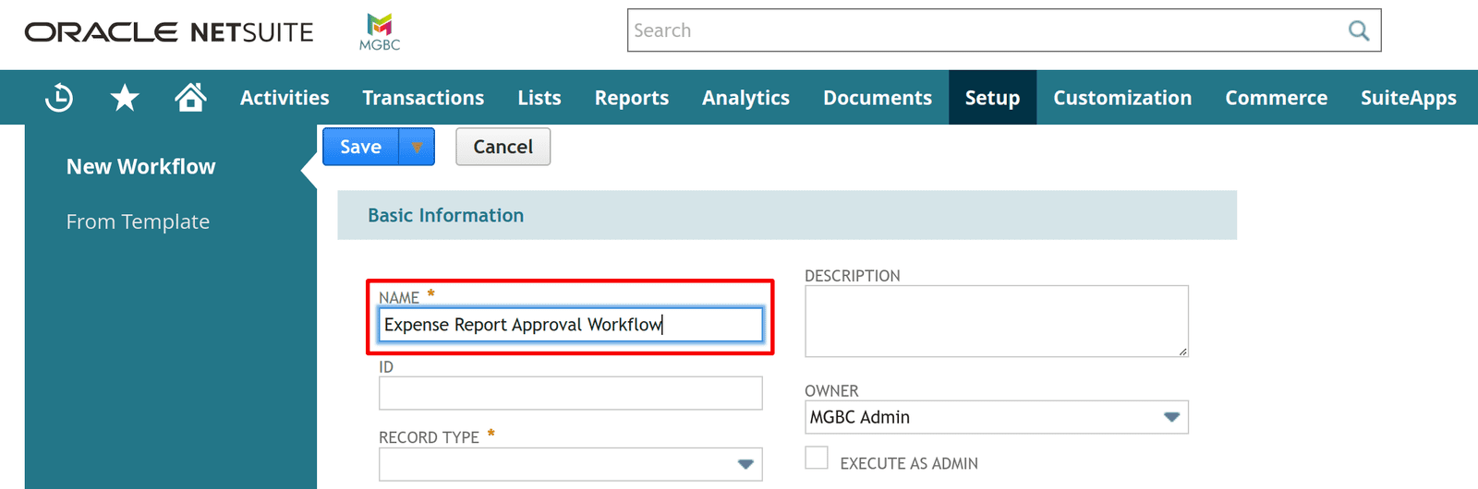
Task: Open the Record Type dropdown
Action: click(x=571, y=464)
